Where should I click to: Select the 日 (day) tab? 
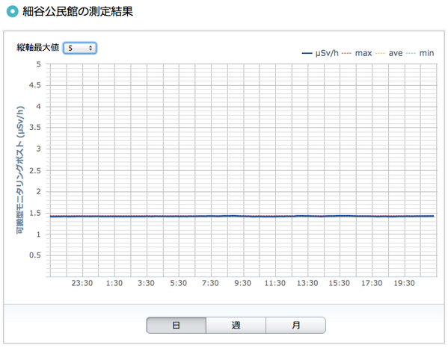click(176, 325)
